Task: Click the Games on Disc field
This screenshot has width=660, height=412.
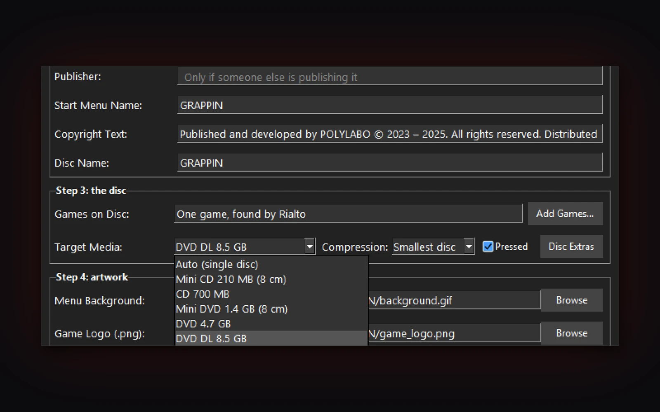Action: (349, 214)
